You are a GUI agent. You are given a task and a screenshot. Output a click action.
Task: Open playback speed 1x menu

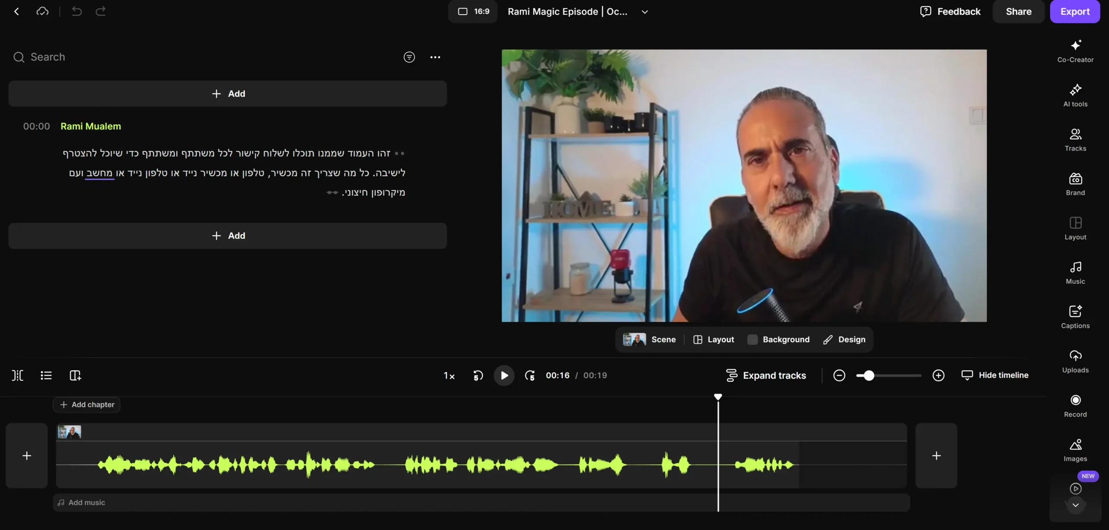[x=449, y=376]
